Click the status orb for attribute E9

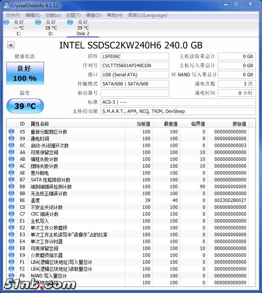11,255
